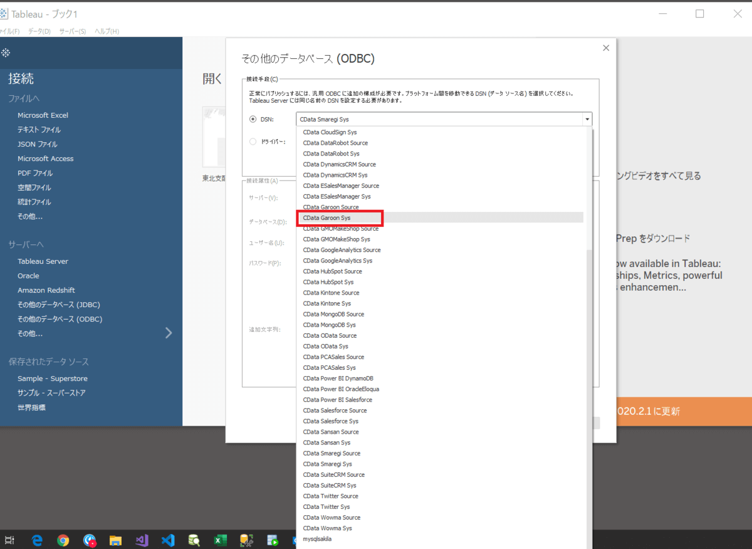
Task: Open Sample - Superstore data source
Action: pyautogui.click(x=53, y=379)
